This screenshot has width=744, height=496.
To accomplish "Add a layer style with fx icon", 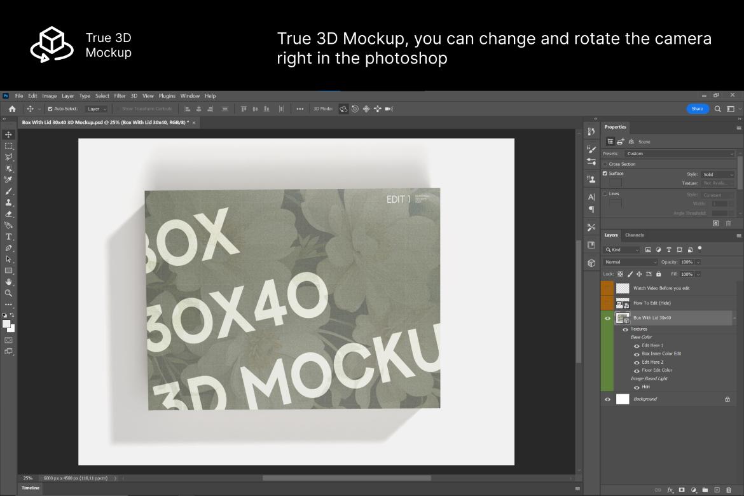I will pos(670,490).
